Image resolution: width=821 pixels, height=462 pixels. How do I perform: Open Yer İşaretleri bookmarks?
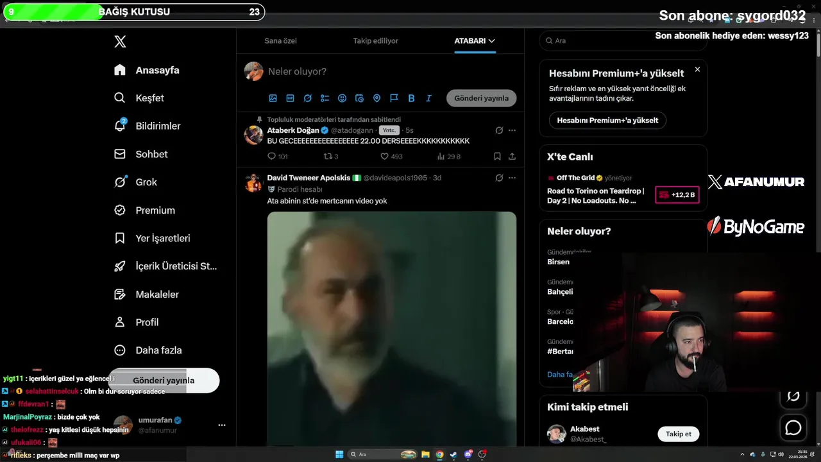pos(152,238)
